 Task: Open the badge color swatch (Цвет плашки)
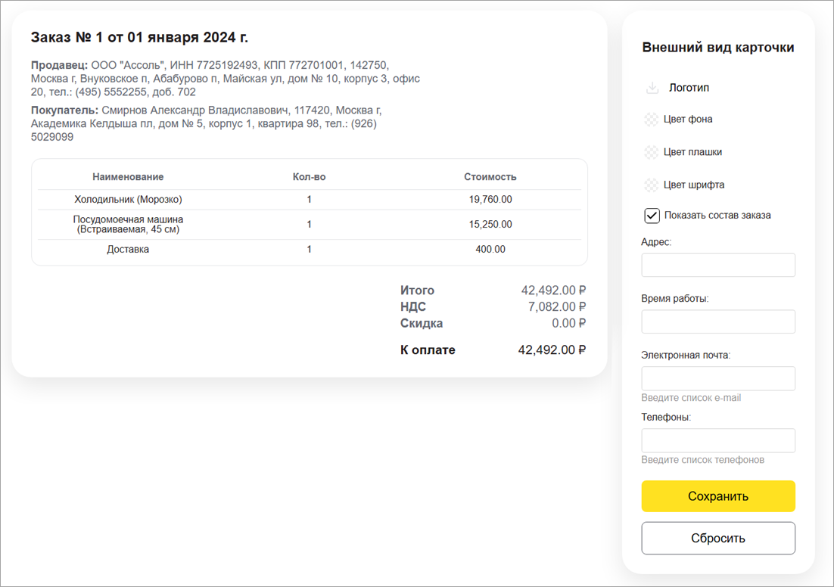click(x=651, y=152)
